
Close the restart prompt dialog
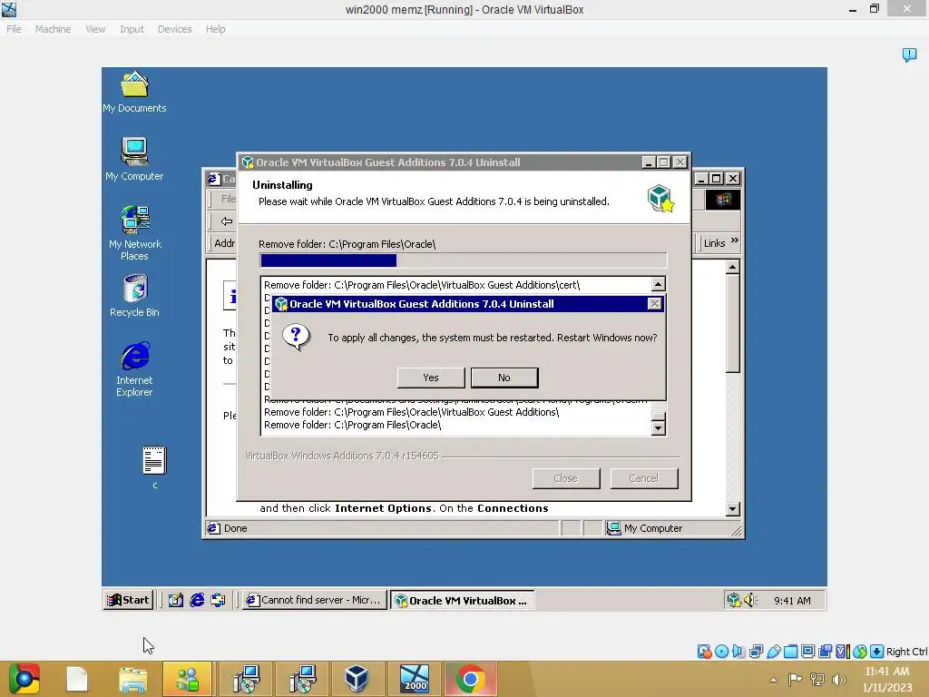[x=654, y=303]
